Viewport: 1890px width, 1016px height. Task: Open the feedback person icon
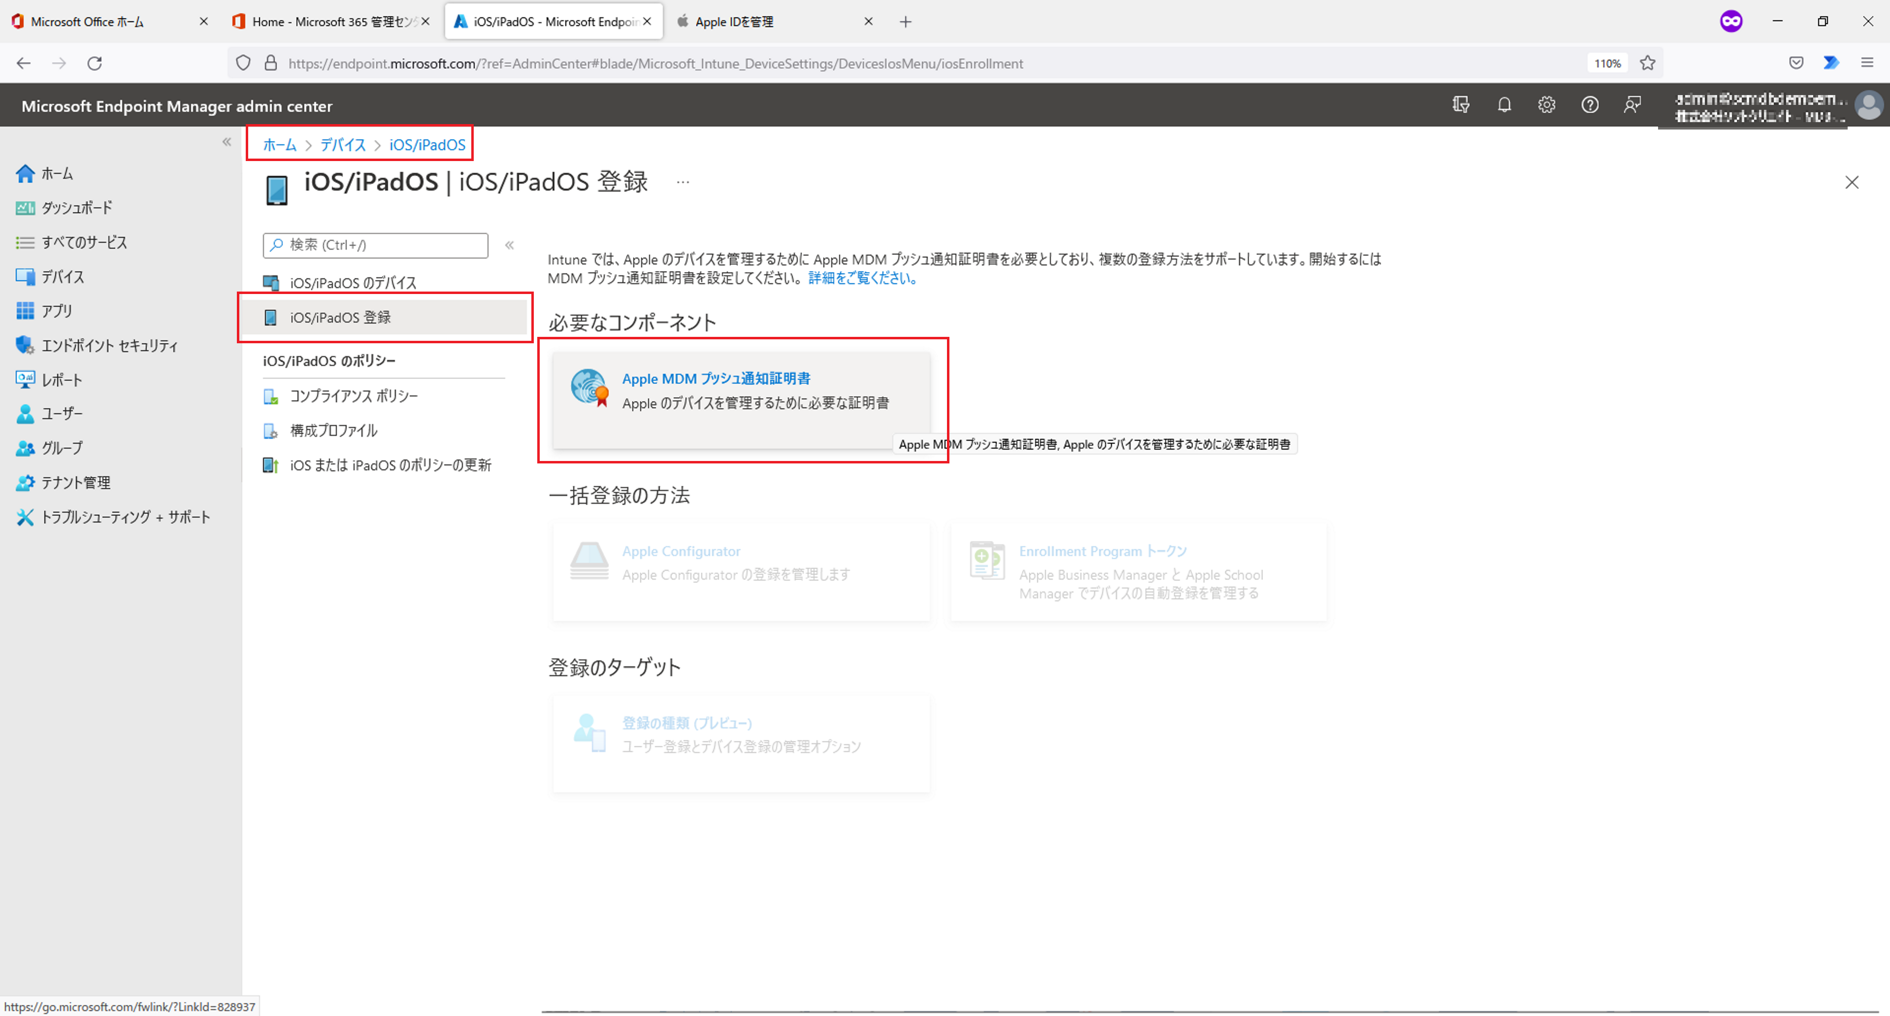coord(1632,105)
